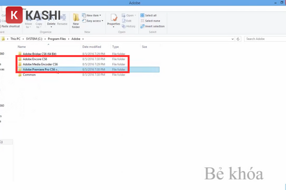Go to Program Files in breadcrumb

coord(57,39)
